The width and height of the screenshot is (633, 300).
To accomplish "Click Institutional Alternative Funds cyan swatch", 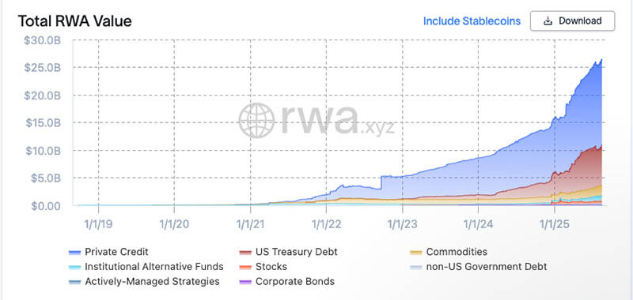I will pyautogui.click(x=75, y=268).
